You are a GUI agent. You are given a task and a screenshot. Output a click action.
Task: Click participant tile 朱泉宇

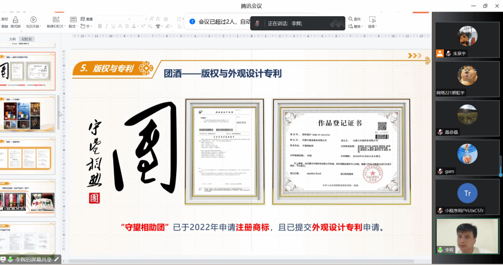coord(467,40)
